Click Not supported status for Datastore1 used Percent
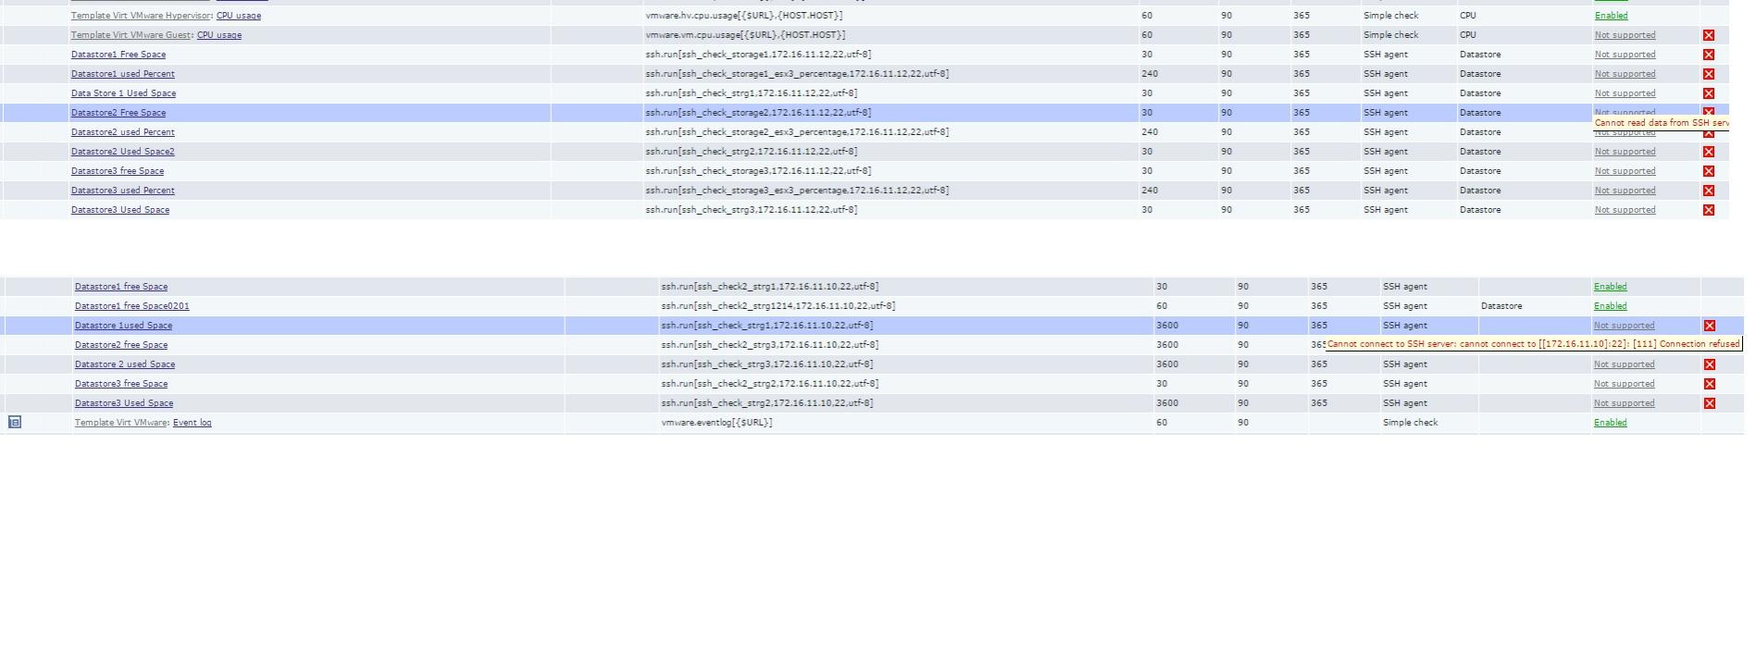The image size is (1756, 666). click(x=1625, y=74)
